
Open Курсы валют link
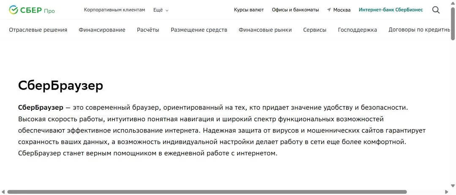[248, 10]
